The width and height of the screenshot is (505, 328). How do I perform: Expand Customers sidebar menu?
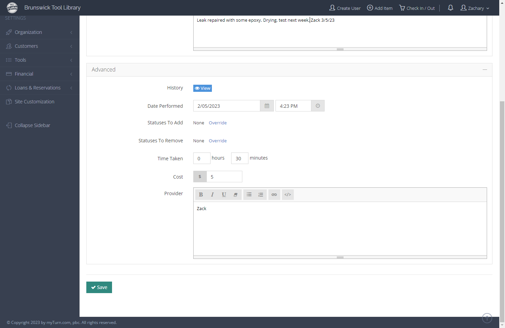[40, 46]
